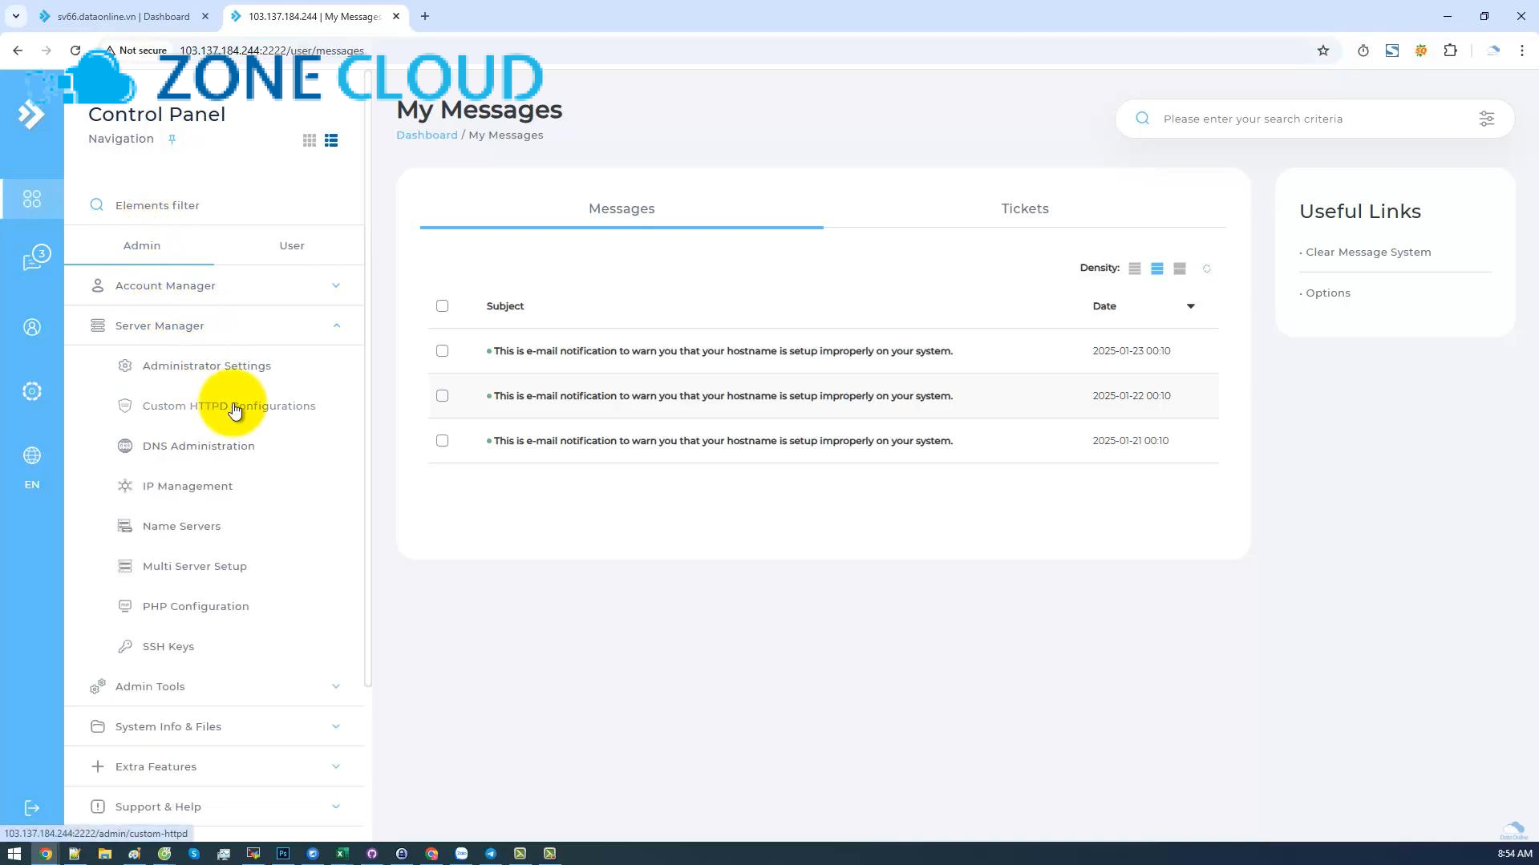This screenshot has width=1539, height=865.
Task: Switch Navigation to grid view icon
Action: 310,139
